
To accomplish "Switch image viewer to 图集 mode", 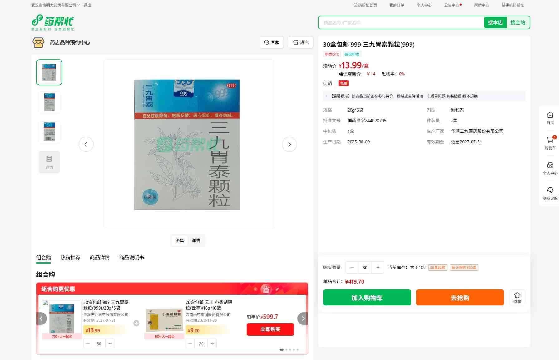I will click(x=180, y=241).
